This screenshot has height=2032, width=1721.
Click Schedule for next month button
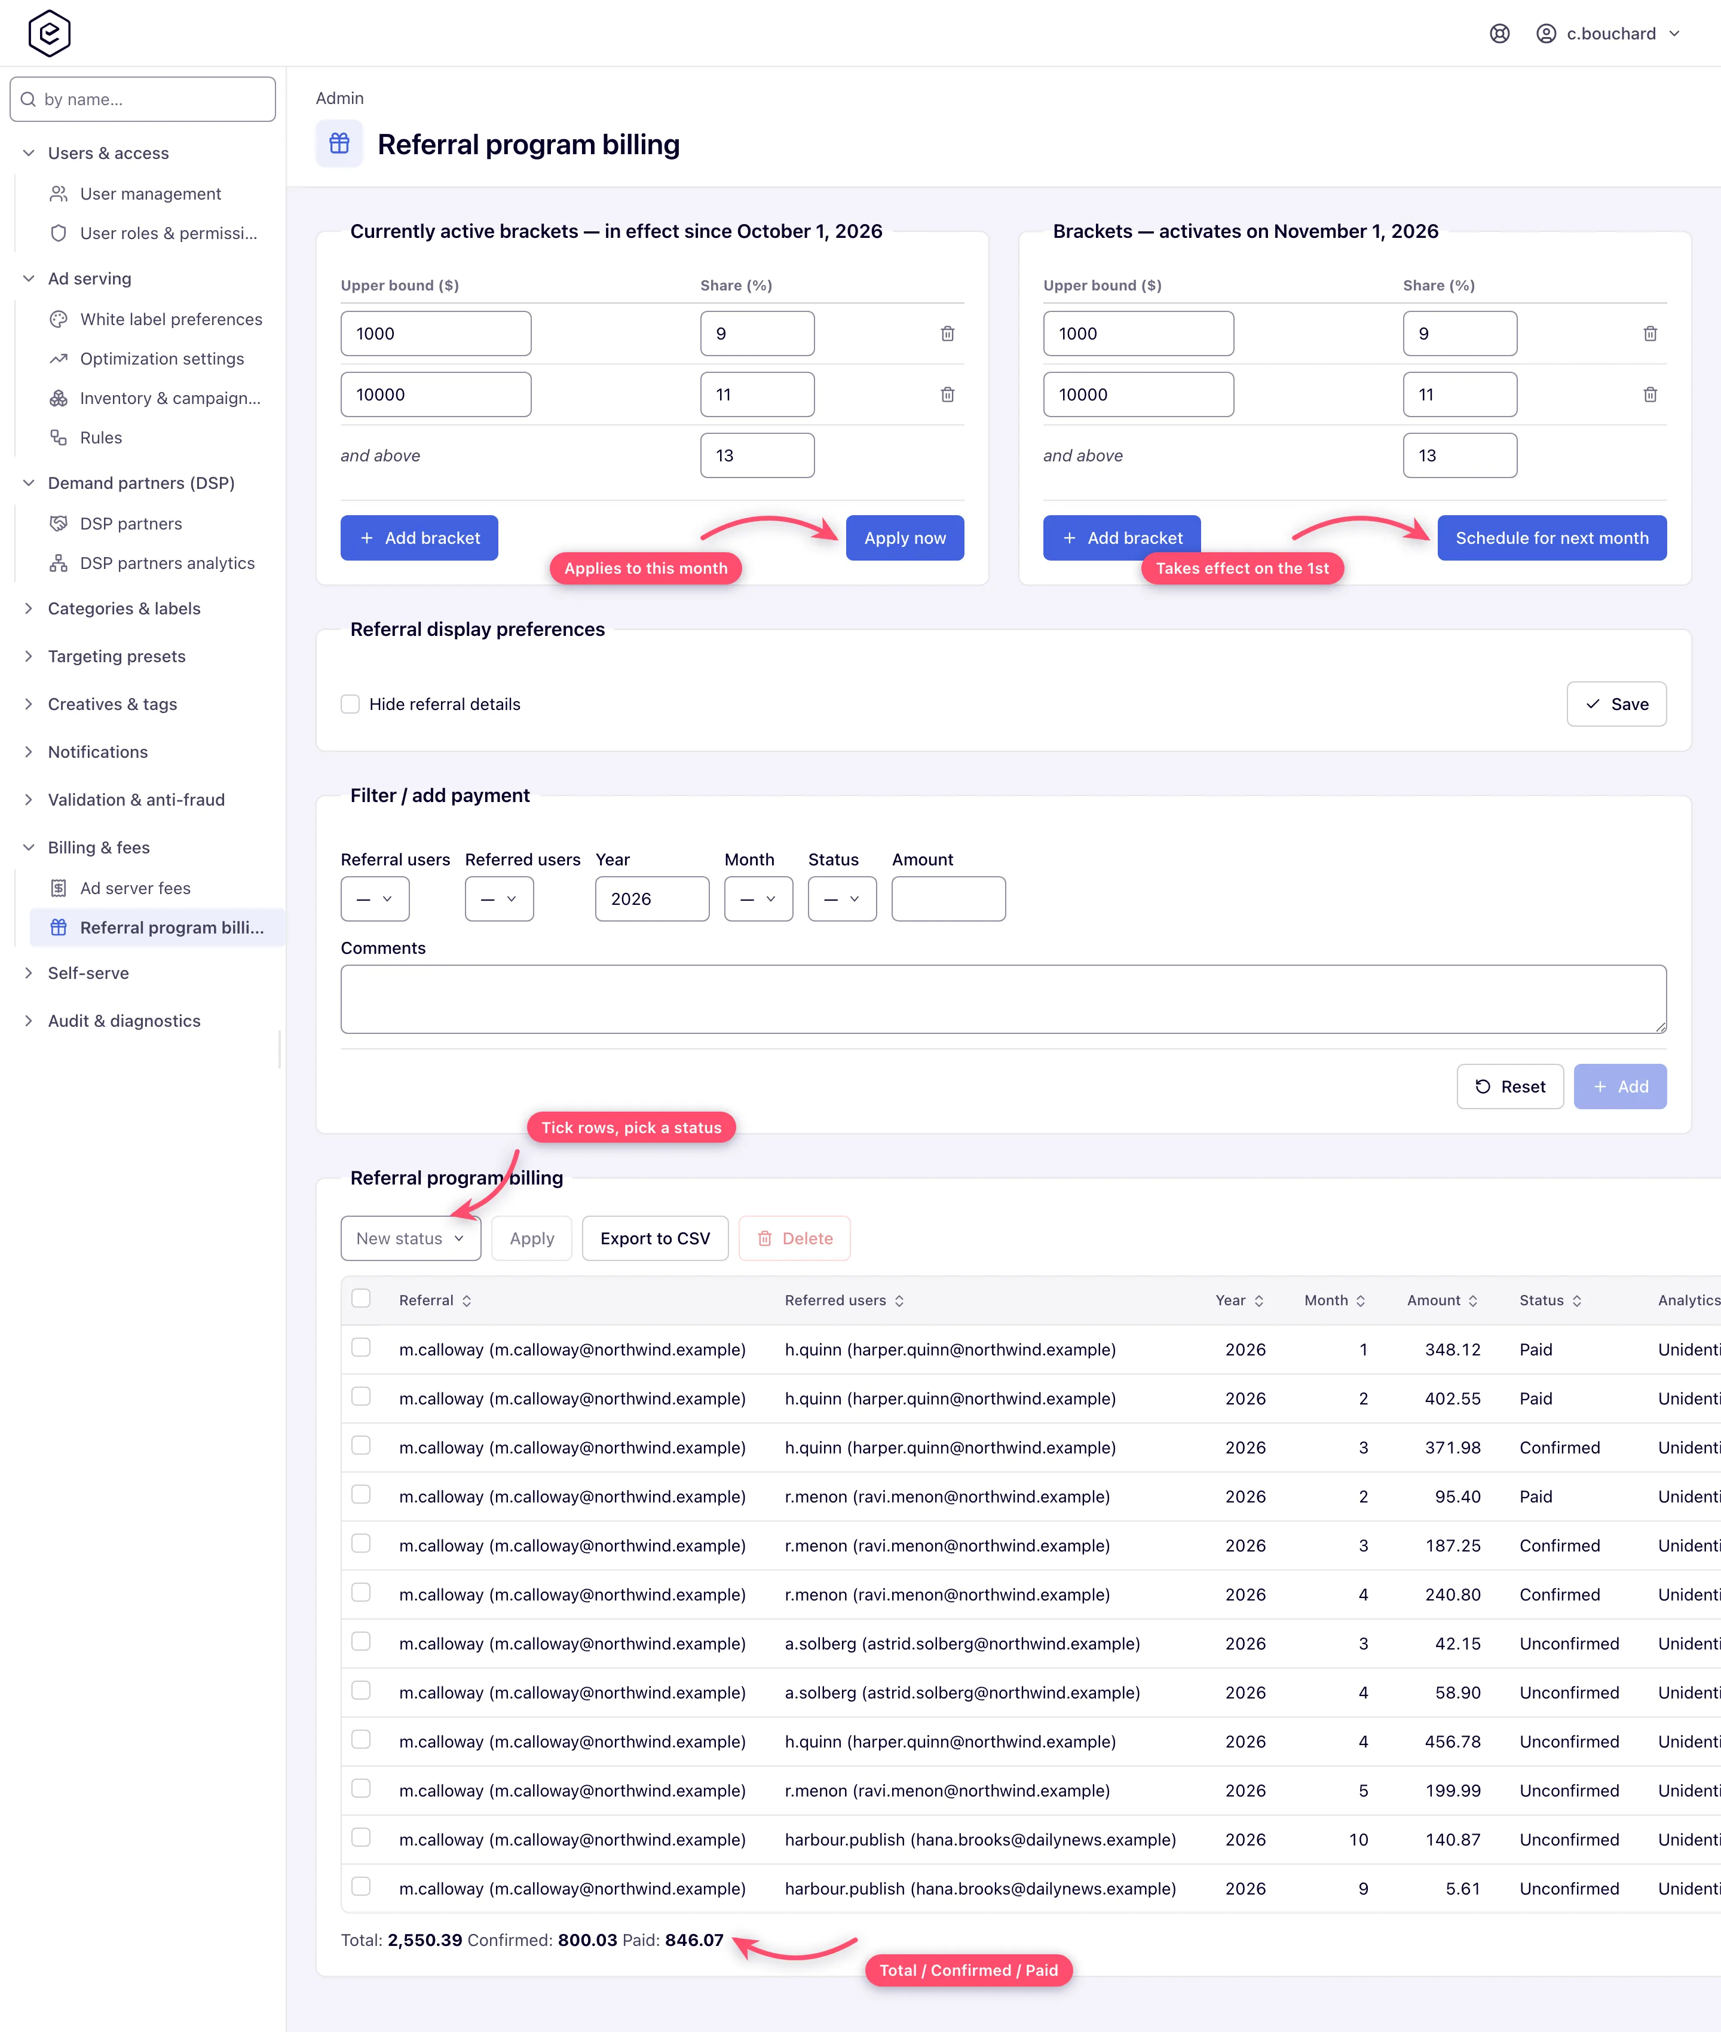(1551, 537)
